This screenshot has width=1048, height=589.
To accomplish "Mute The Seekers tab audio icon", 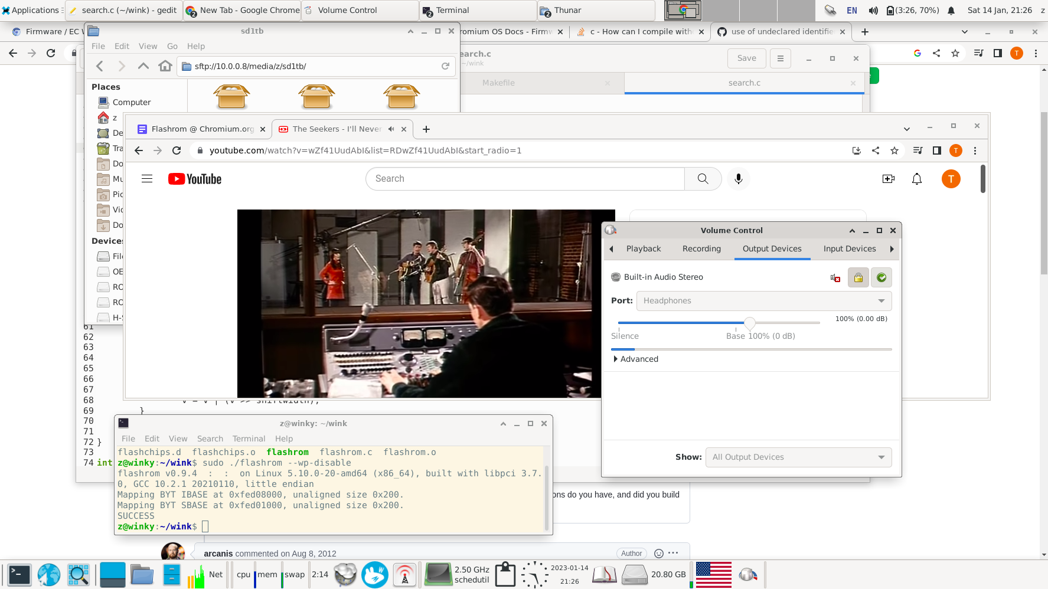I will click(x=391, y=129).
